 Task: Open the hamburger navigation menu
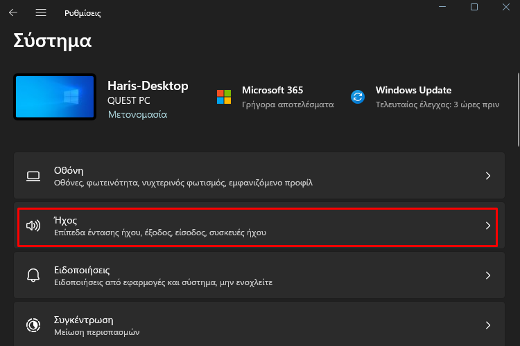coord(41,12)
